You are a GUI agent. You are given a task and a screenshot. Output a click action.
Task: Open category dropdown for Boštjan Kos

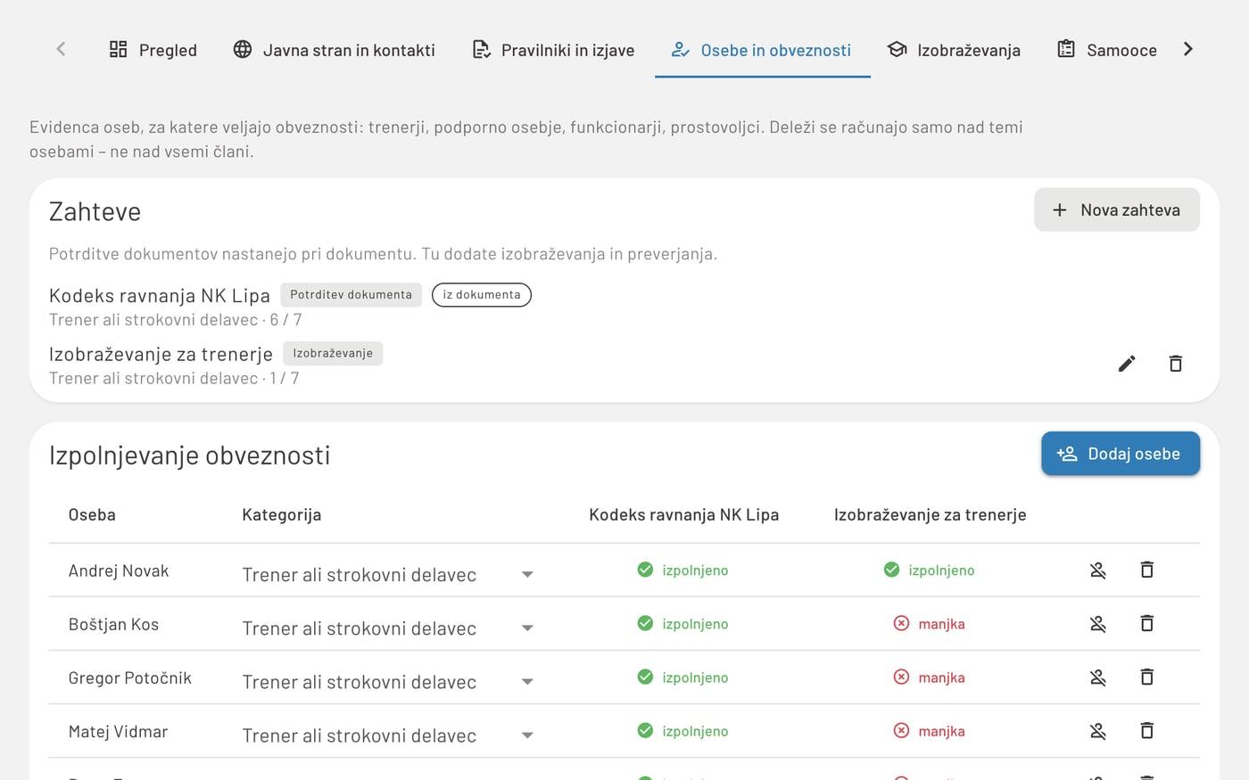[x=388, y=628]
